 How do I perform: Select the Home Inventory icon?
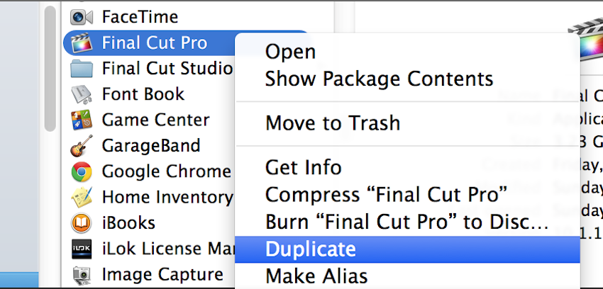82,197
